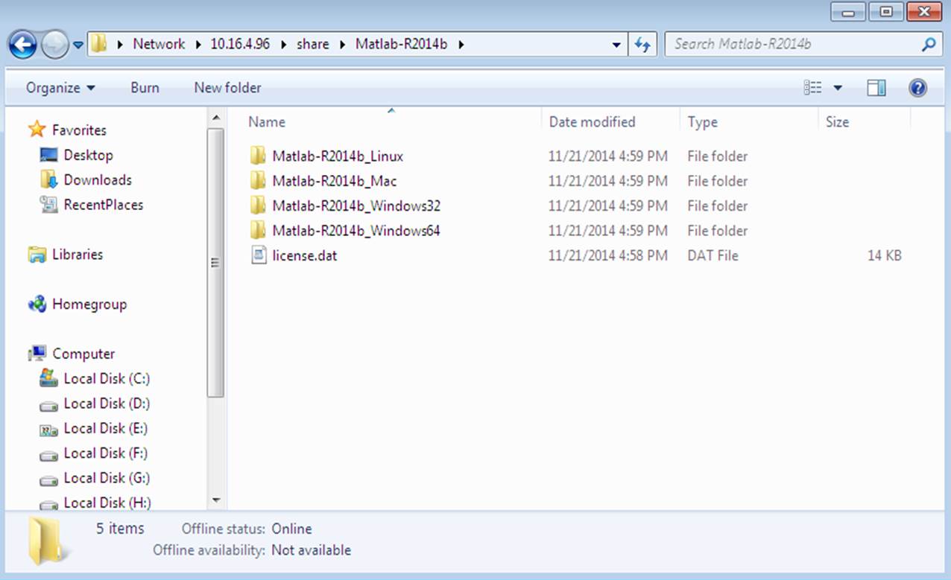Toggle the preview pane icon

[x=876, y=88]
